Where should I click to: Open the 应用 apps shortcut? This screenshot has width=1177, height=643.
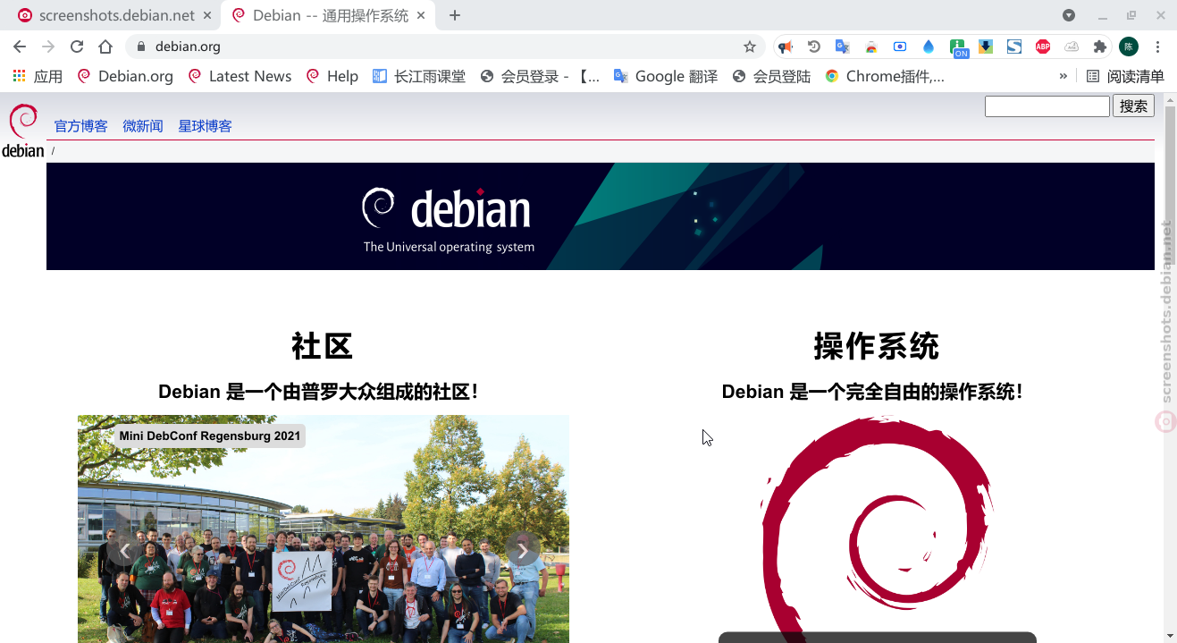tap(38, 76)
